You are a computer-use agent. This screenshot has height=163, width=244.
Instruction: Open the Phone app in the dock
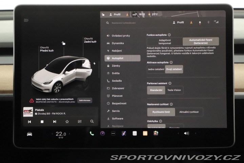click(x=92, y=133)
